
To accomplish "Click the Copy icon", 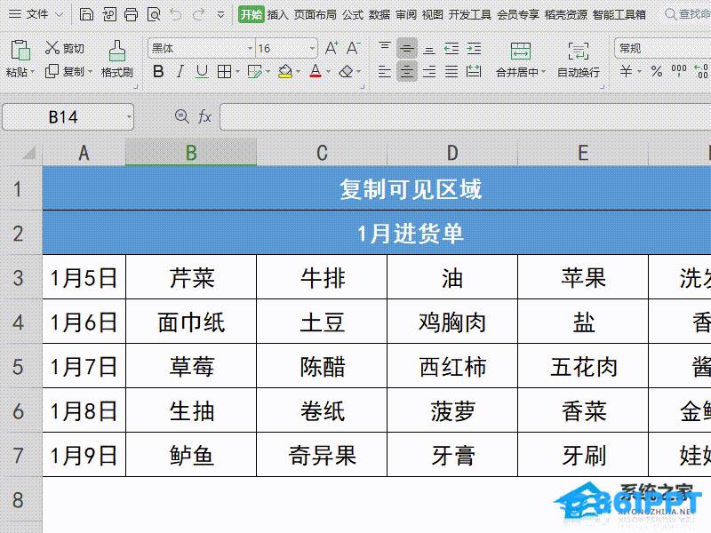I will coord(52,71).
